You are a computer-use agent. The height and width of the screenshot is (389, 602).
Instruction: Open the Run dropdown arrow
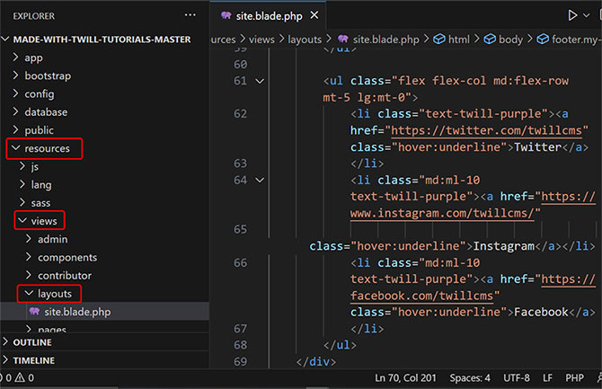pos(590,15)
